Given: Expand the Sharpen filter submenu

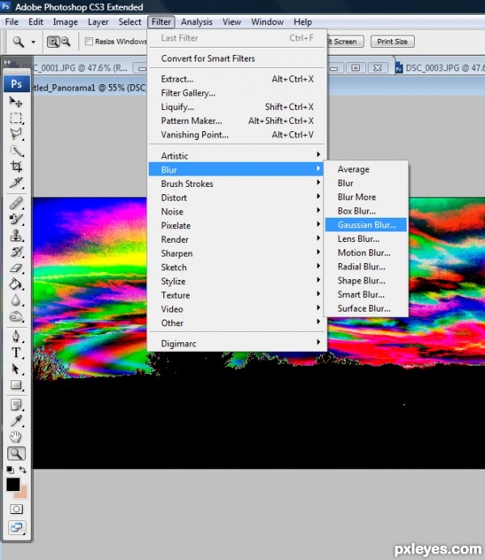Looking at the screenshot, I should pyautogui.click(x=237, y=253).
